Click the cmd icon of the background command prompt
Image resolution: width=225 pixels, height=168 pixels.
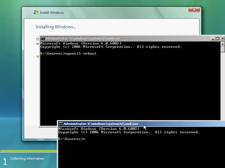(x=43, y=39)
